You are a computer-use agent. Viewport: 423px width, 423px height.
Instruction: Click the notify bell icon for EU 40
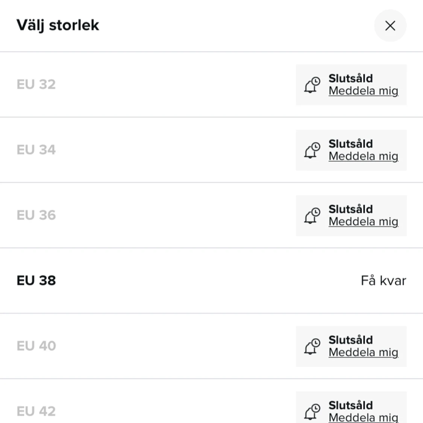point(312,346)
